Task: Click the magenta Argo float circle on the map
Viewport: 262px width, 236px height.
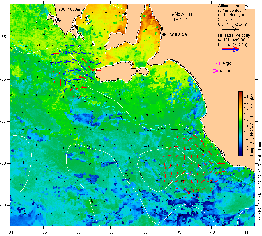Action: [x=189, y=174]
